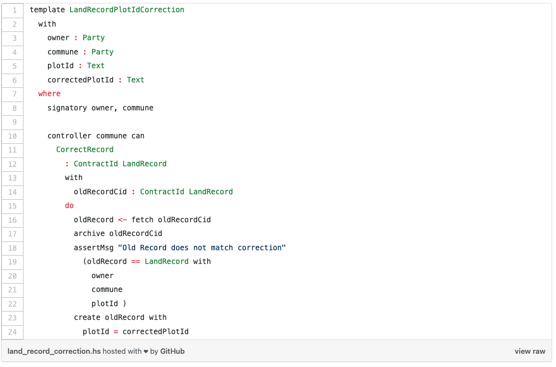Viewport: 556px width, 367px height.
Task: Click the LandRecordPlotIdCorrection template name
Action: 127,10
